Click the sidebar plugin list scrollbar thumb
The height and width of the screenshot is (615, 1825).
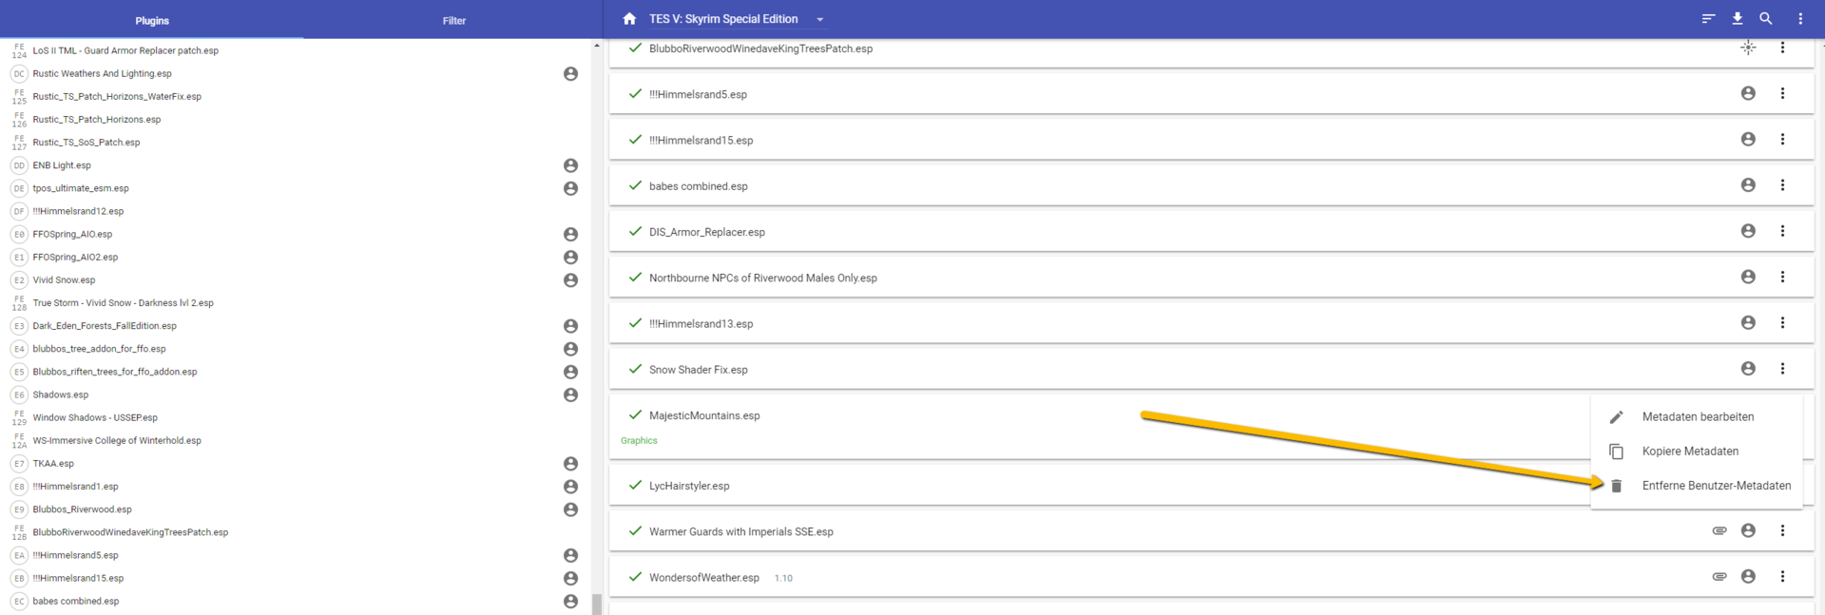point(596,604)
